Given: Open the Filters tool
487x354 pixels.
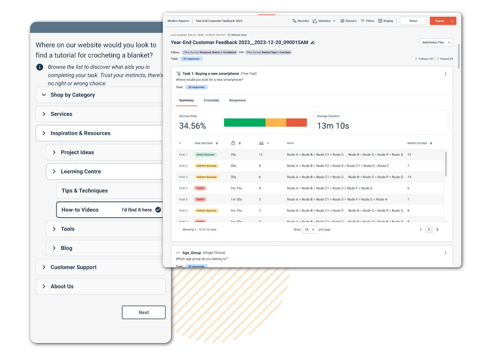Looking at the screenshot, I should click(367, 21).
